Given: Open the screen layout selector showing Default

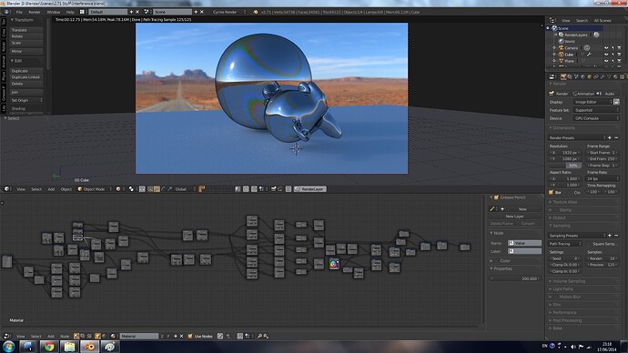Looking at the screenshot, I should 107,12.
